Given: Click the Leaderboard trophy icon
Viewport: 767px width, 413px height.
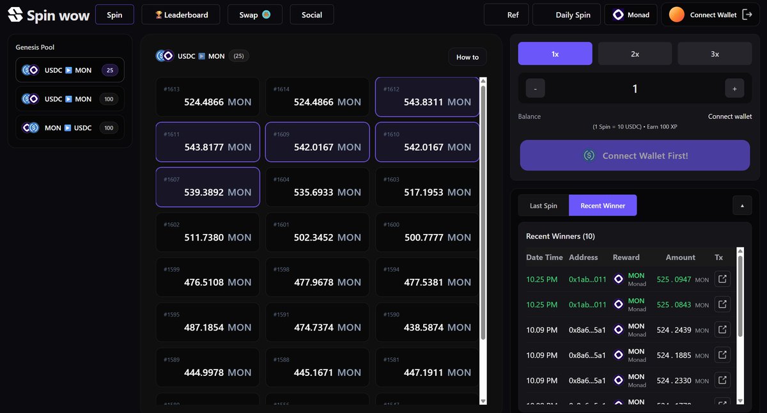Looking at the screenshot, I should [159, 15].
